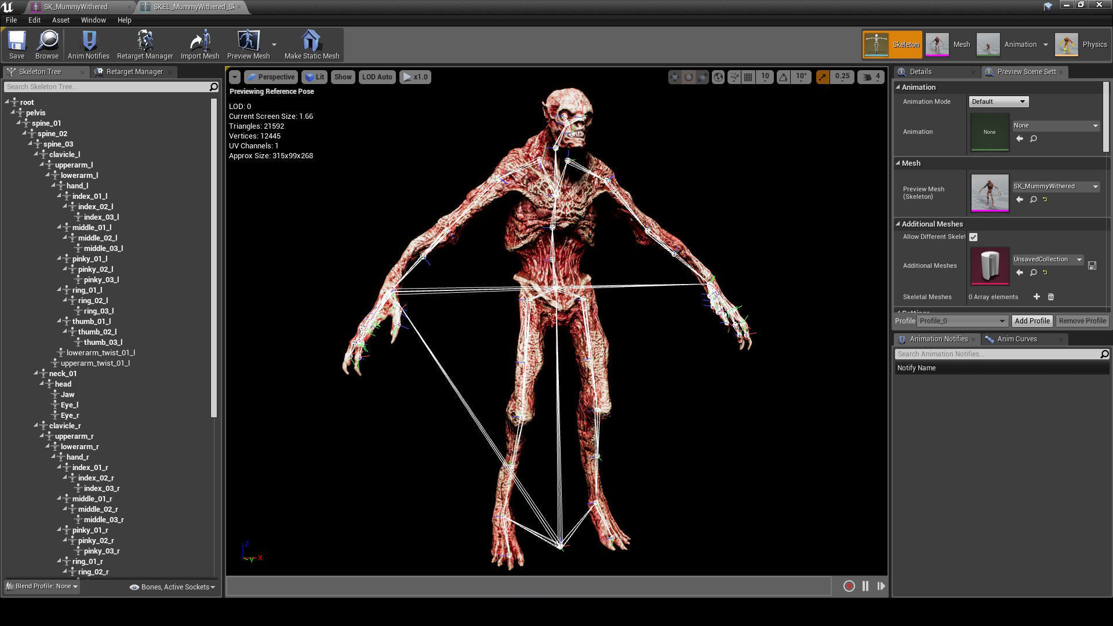Switch to Animation editor mode

click(1009, 45)
